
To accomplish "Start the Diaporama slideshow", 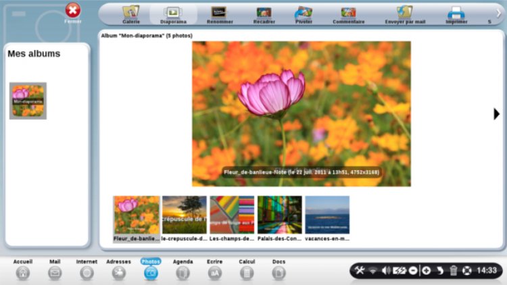I will click(x=173, y=14).
